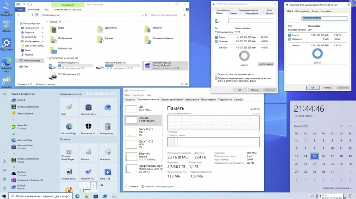The width and height of the screenshot is (356, 199).
Task: Open Microsoft Store tile in Start menu
Action: [x=88, y=107]
